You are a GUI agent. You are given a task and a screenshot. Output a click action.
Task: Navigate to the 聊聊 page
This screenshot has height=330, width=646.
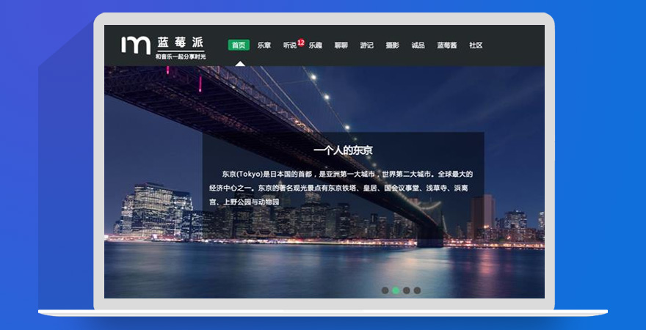click(341, 45)
